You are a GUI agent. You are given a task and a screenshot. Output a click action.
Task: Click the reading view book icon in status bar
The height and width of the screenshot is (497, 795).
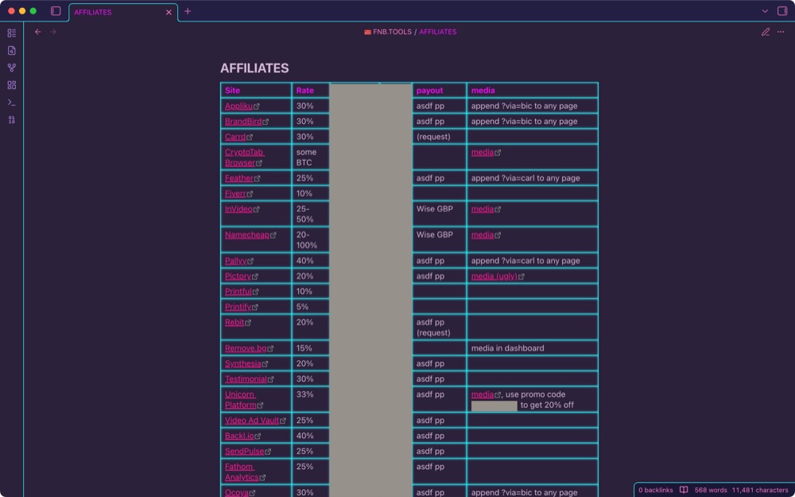coord(684,490)
